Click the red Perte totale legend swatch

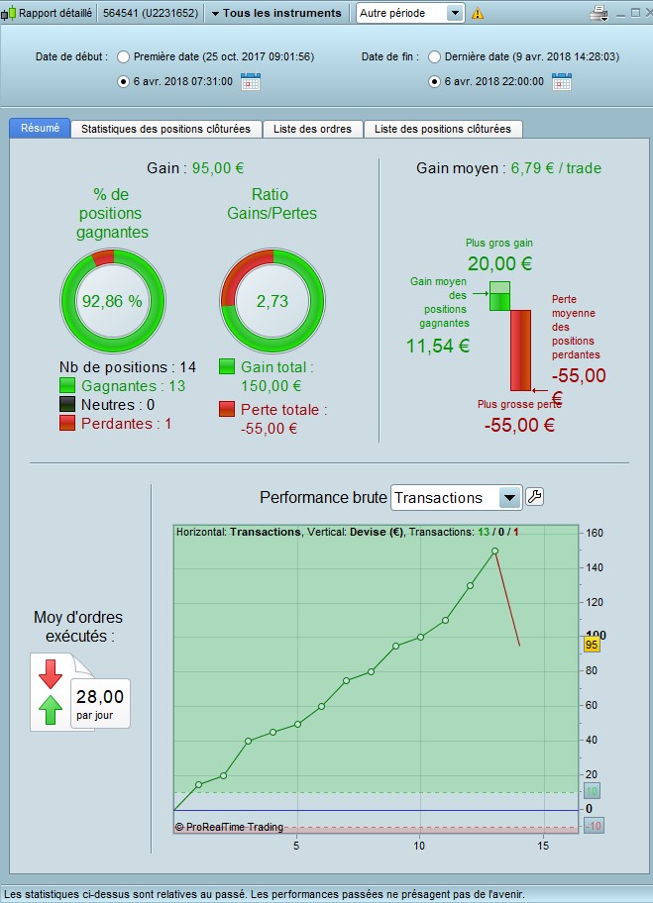[x=227, y=409]
